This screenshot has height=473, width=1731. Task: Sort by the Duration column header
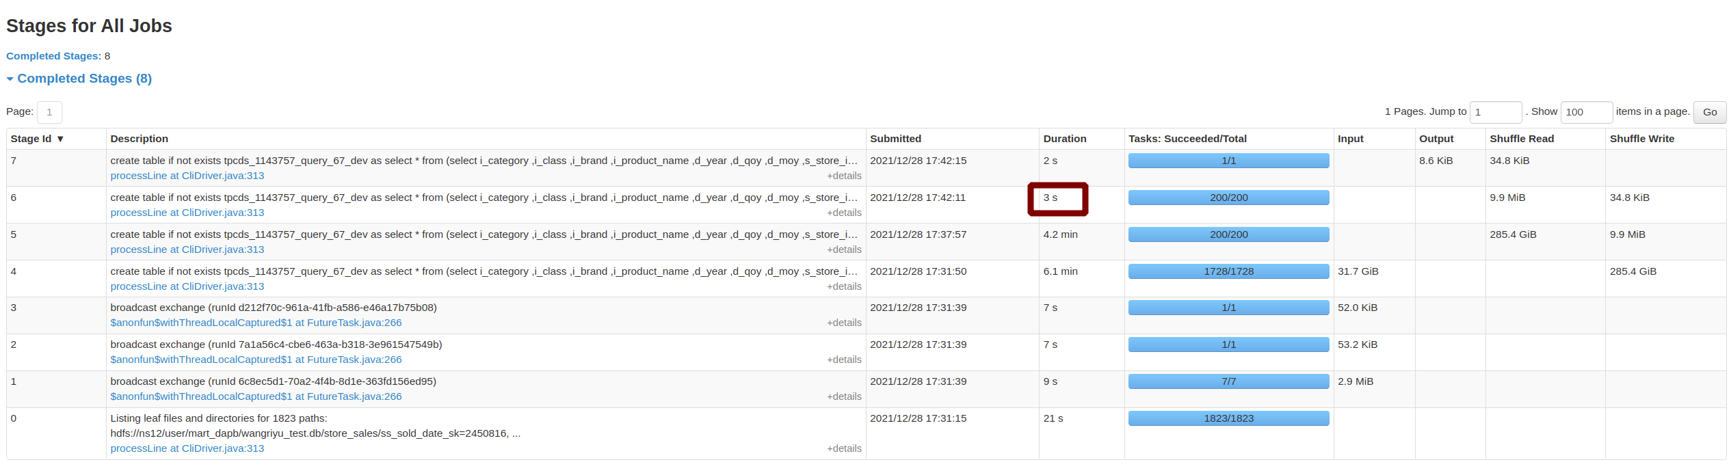pos(1064,139)
